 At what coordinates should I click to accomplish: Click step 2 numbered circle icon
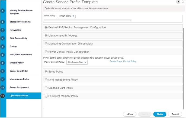tap(2, 22)
